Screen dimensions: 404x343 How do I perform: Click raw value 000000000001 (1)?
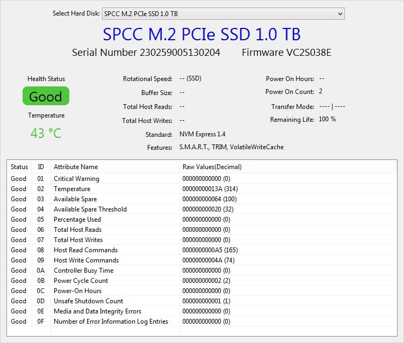[206, 301]
